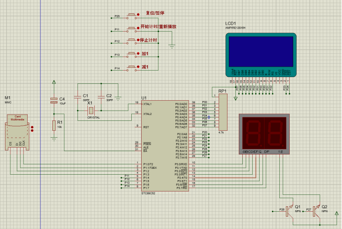Select the M1 Multimedia Card component
Image resolution: width=342 pixels, height=229 pixels.
coord(17,131)
